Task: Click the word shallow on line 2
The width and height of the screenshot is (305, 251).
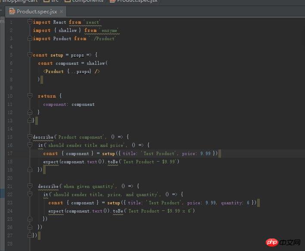Action: point(68,30)
